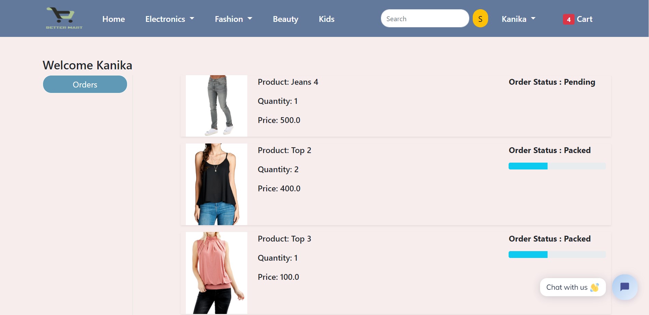Screen dimensions: 649x315
Task: Click Top 2 order progress bar
Action: [x=557, y=166]
